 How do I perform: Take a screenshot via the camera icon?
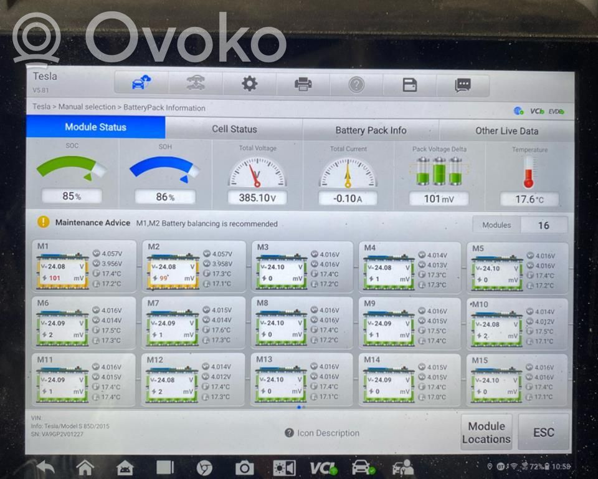pyautogui.click(x=244, y=468)
